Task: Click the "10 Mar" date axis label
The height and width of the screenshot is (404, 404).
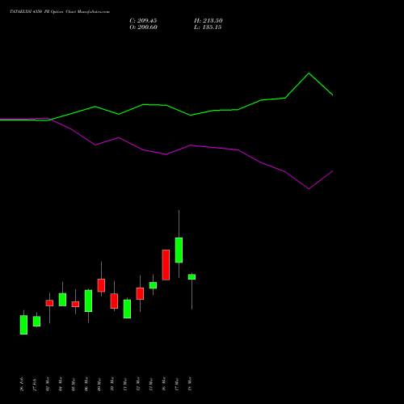Action: pyautogui.click(x=112, y=384)
